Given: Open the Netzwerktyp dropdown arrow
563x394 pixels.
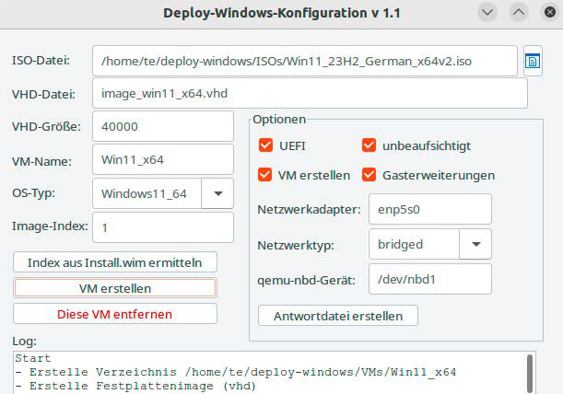Looking at the screenshot, I should click(475, 244).
